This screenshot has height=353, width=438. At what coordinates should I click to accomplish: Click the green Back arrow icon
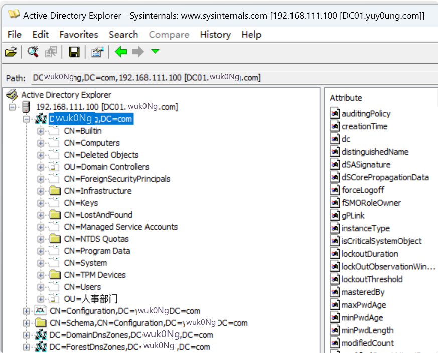point(121,52)
